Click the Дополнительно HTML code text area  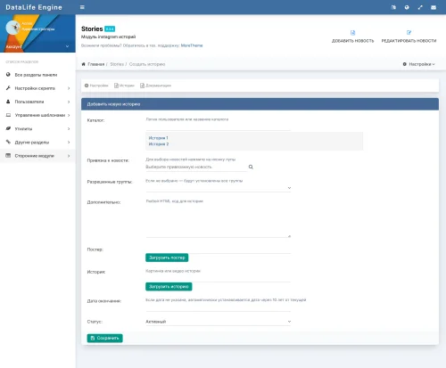coord(219,221)
